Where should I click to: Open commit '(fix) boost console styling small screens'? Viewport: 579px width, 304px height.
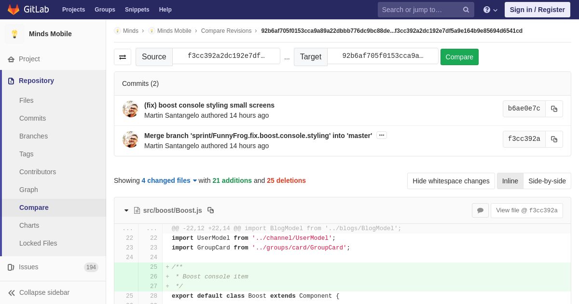coord(209,105)
